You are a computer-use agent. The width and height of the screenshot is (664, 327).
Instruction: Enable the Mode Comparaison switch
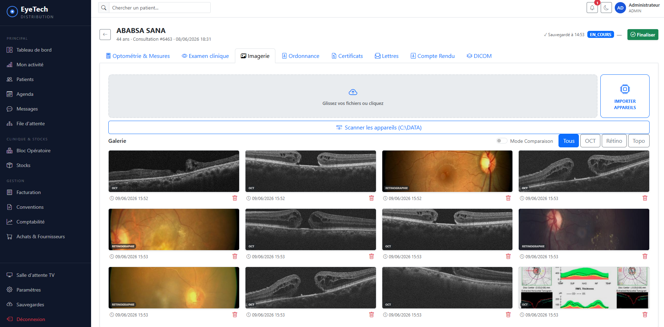[x=502, y=141]
